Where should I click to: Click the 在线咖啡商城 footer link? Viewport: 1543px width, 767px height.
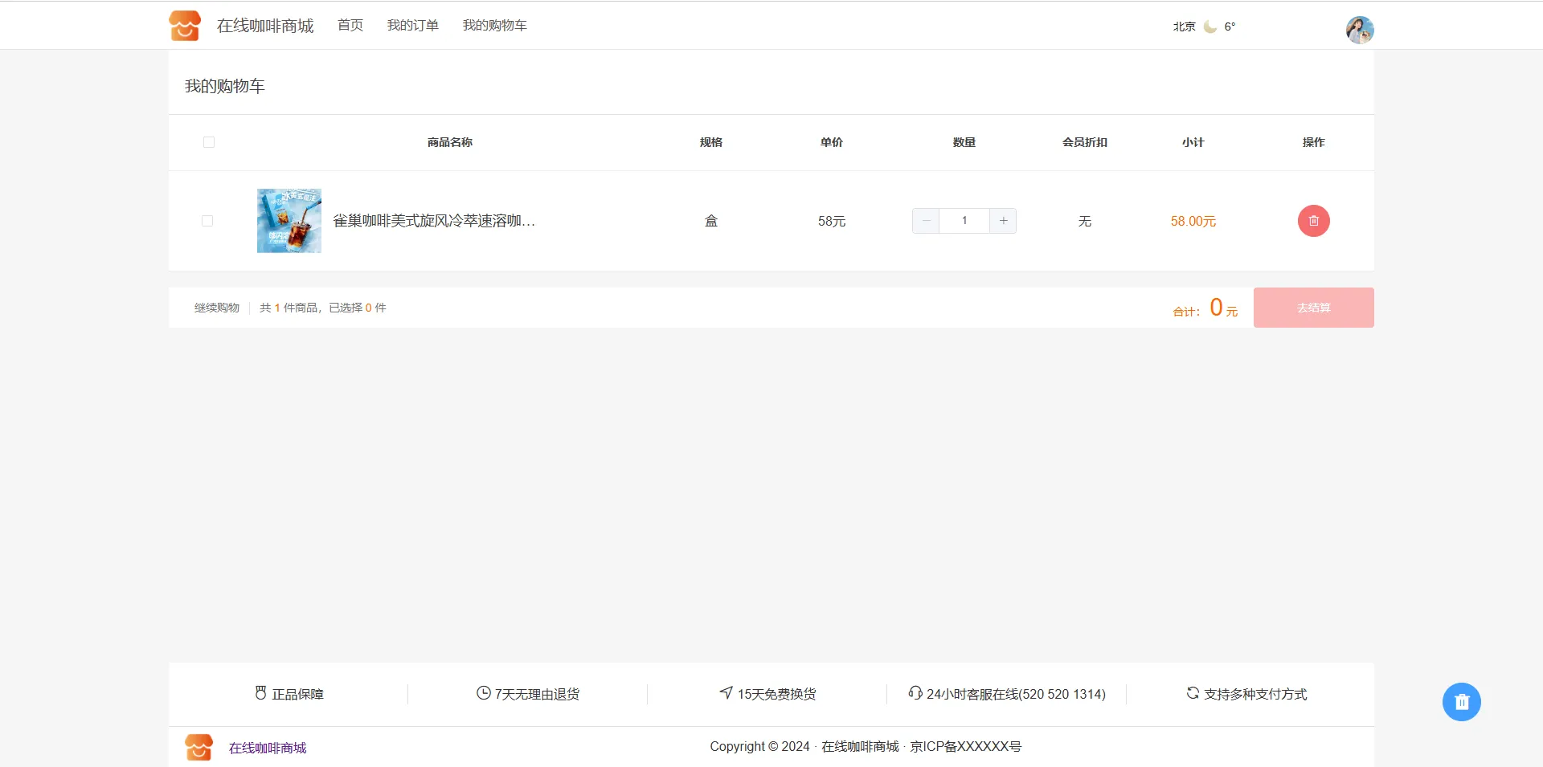(x=268, y=748)
